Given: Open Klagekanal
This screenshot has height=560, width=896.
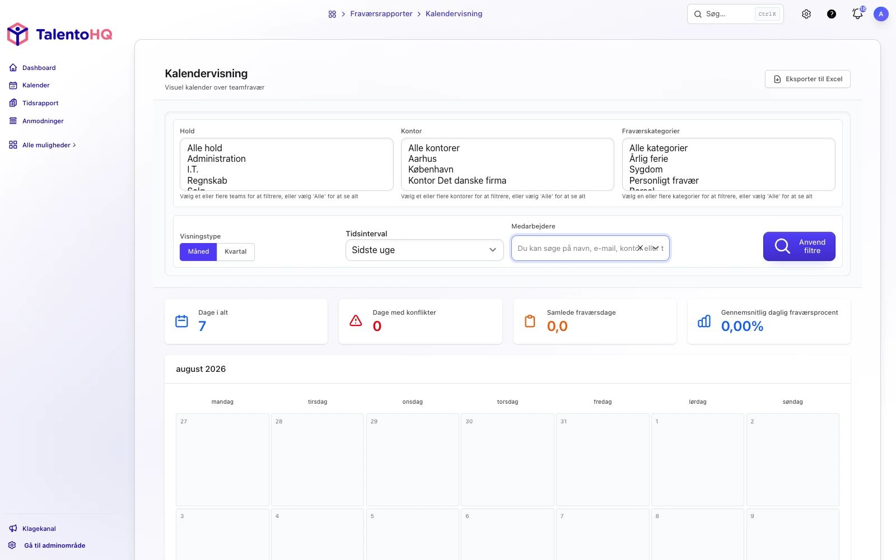Looking at the screenshot, I should pyautogui.click(x=39, y=529).
